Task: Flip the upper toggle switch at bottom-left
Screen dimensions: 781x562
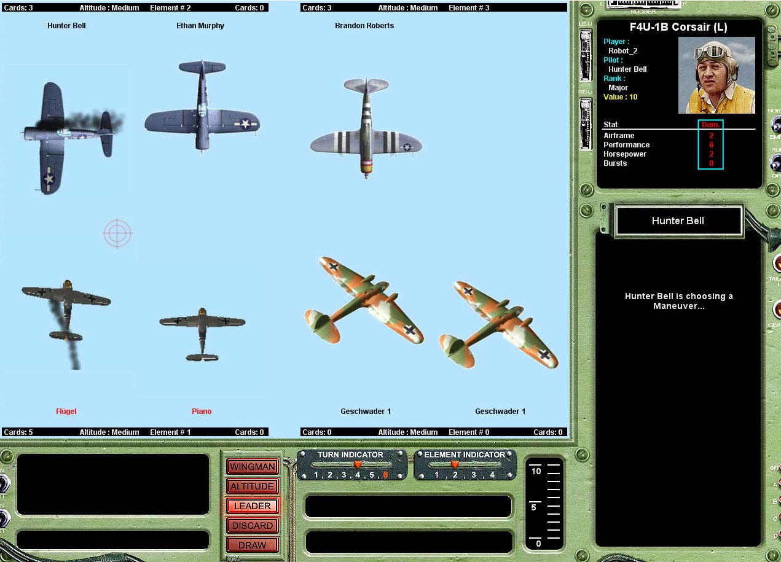Action: pyautogui.click(x=4, y=484)
